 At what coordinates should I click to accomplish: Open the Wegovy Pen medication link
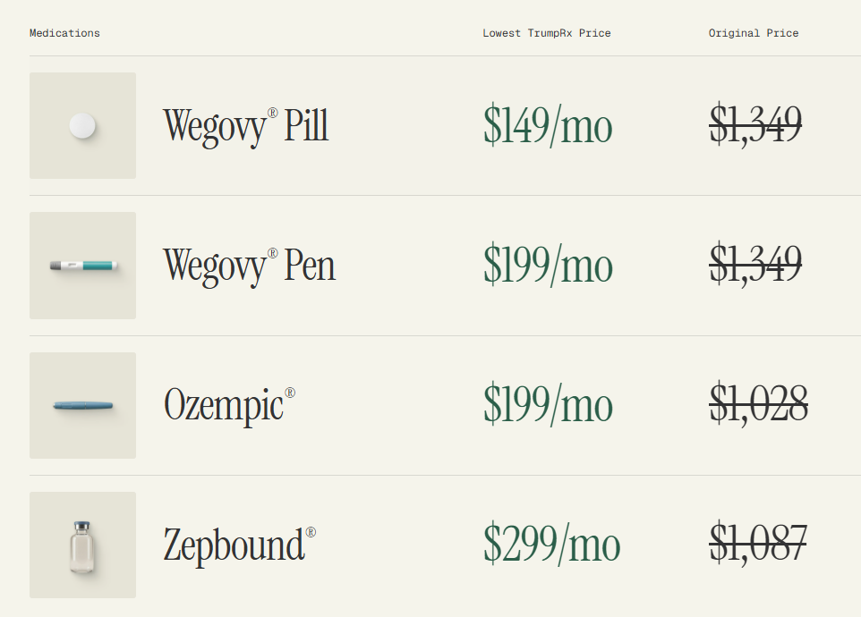249,266
